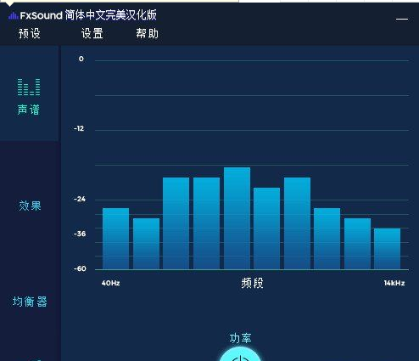Click the 功率 label text
419x361 pixels.
pyautogui.click(x=240, y=338)
